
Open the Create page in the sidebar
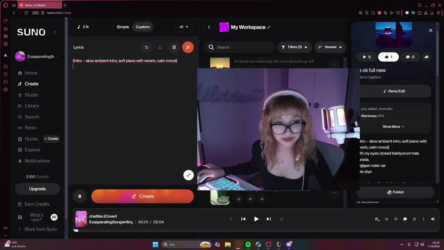(x=28, y=84)
